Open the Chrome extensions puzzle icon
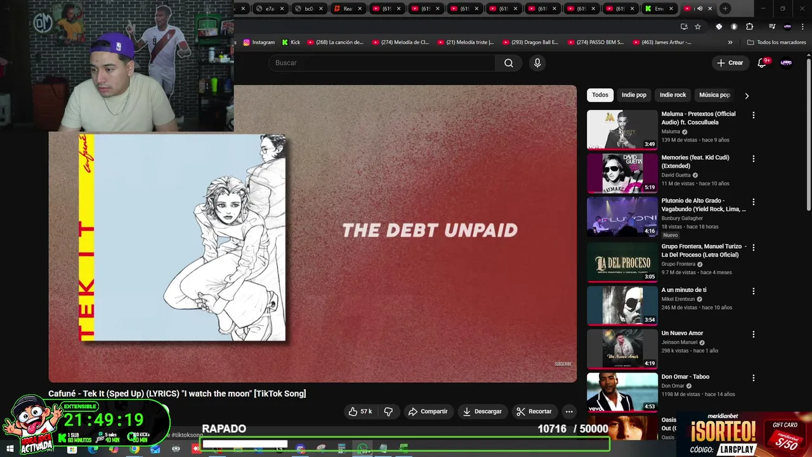 750,27
